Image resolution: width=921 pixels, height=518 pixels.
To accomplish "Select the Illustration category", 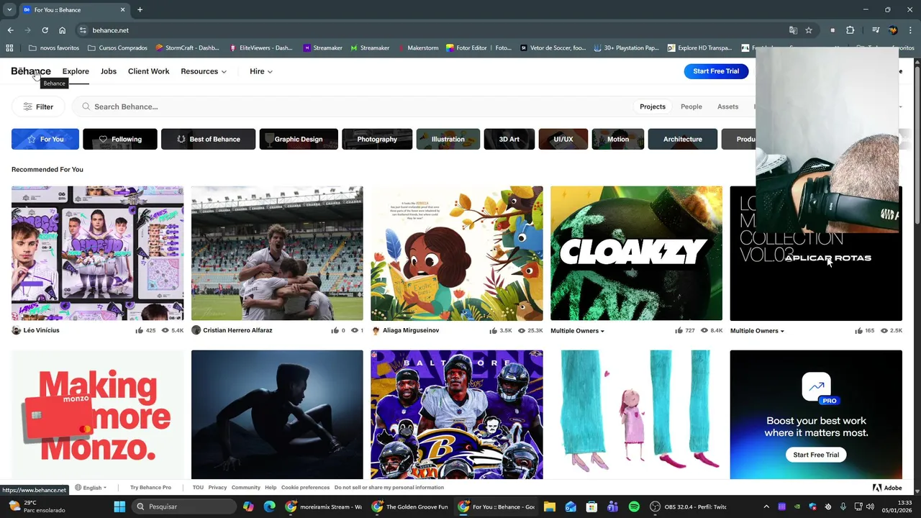I will pos(448,139).
